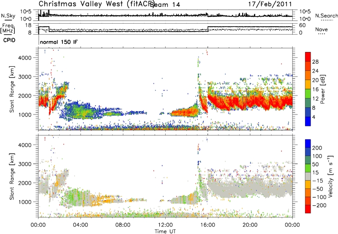Click the gray velocity scatter band after 16:00

pos(250,186)
